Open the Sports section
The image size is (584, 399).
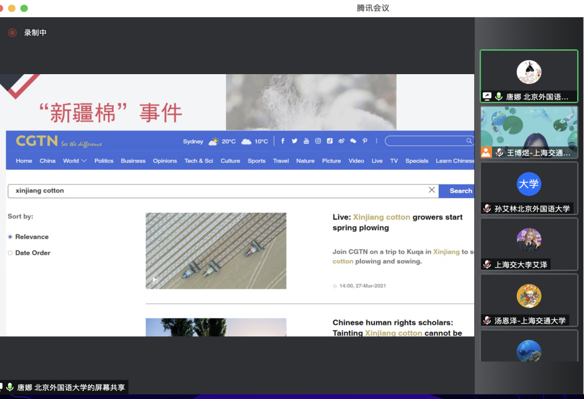pyautogui.click(x=256, y=161)
